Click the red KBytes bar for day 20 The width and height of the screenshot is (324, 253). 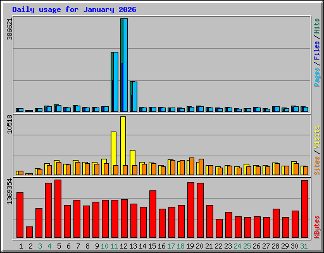pyautogui.click(x=201, y=211)
